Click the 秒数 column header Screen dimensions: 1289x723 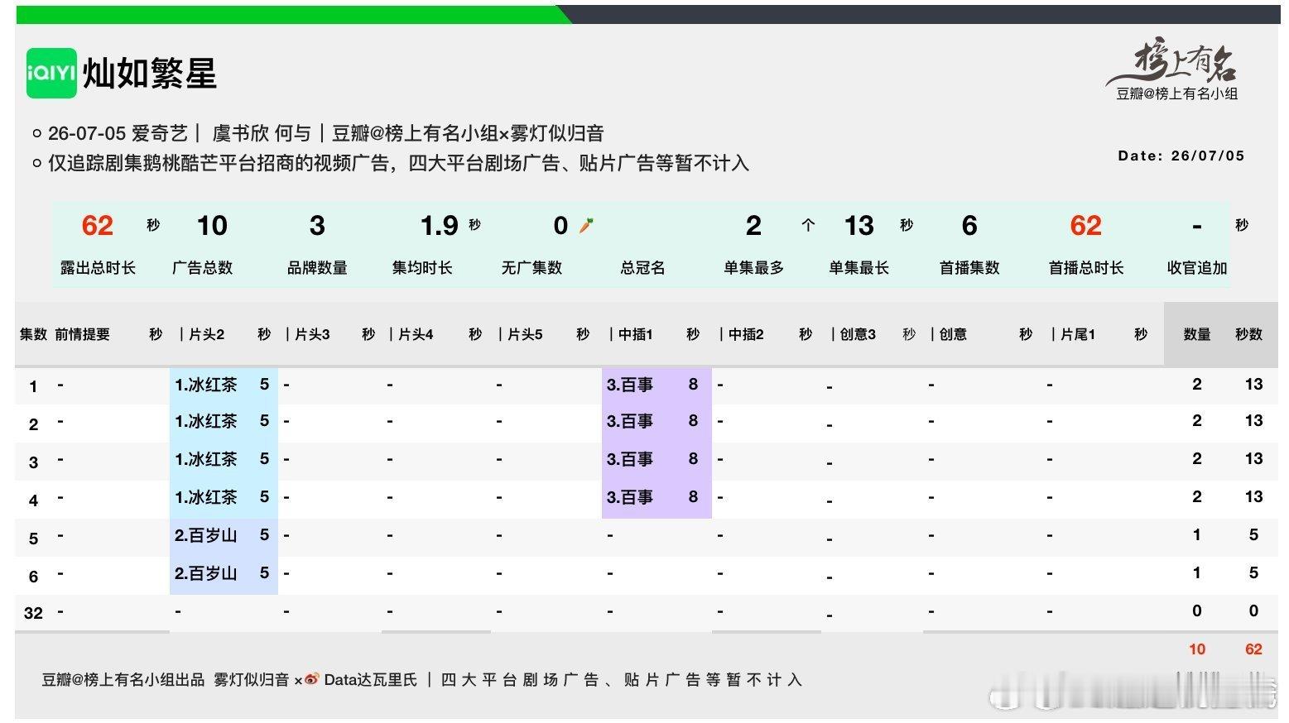pos(1248,334)
